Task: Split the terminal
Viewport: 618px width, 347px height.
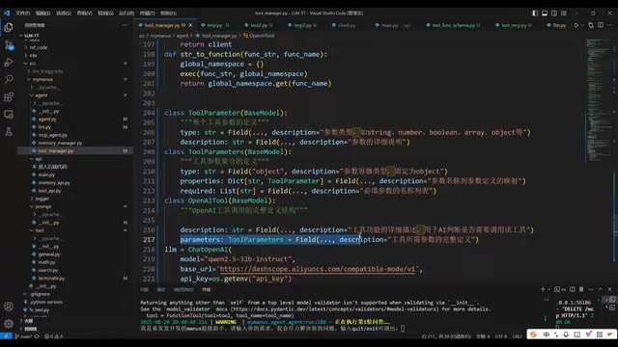Action: (x=573, y=289)
